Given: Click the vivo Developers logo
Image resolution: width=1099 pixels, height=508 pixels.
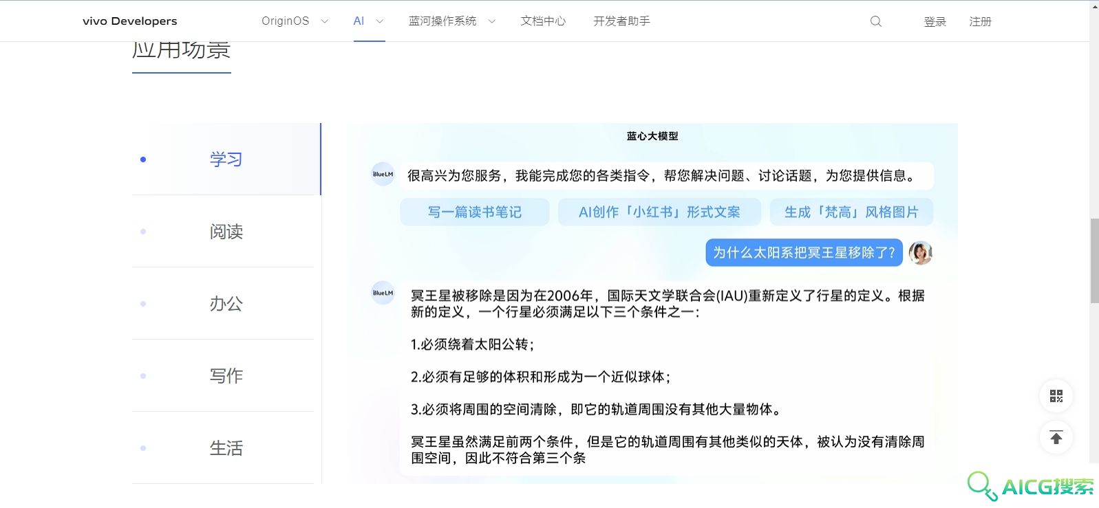Looking at the screenshot, I should [130, 21].
